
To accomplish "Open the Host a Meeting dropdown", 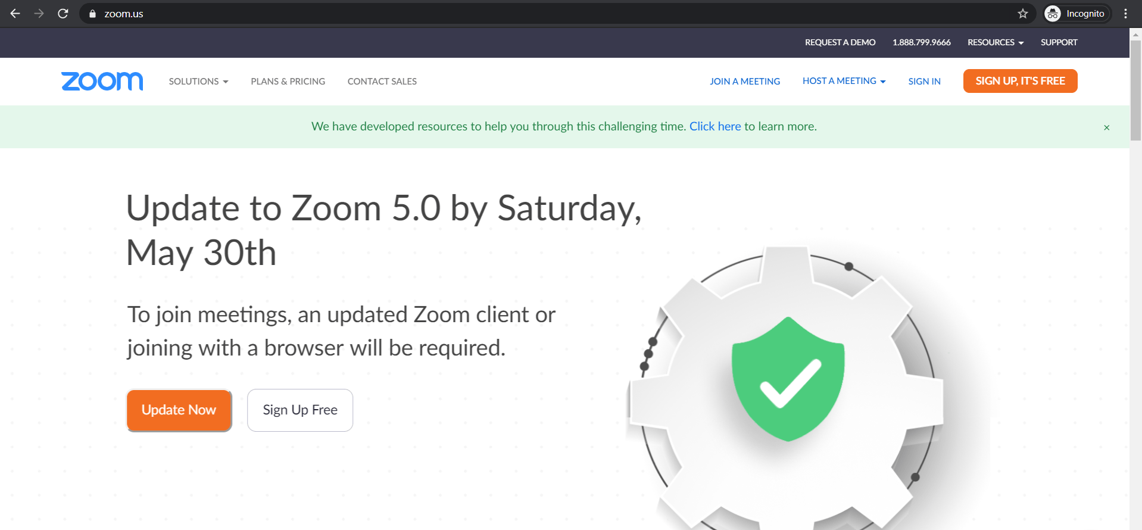I will 844,81.
